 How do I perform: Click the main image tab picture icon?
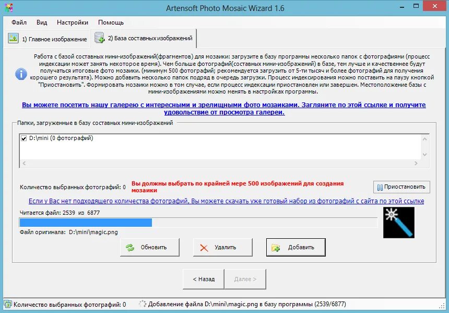pos(13,39)
